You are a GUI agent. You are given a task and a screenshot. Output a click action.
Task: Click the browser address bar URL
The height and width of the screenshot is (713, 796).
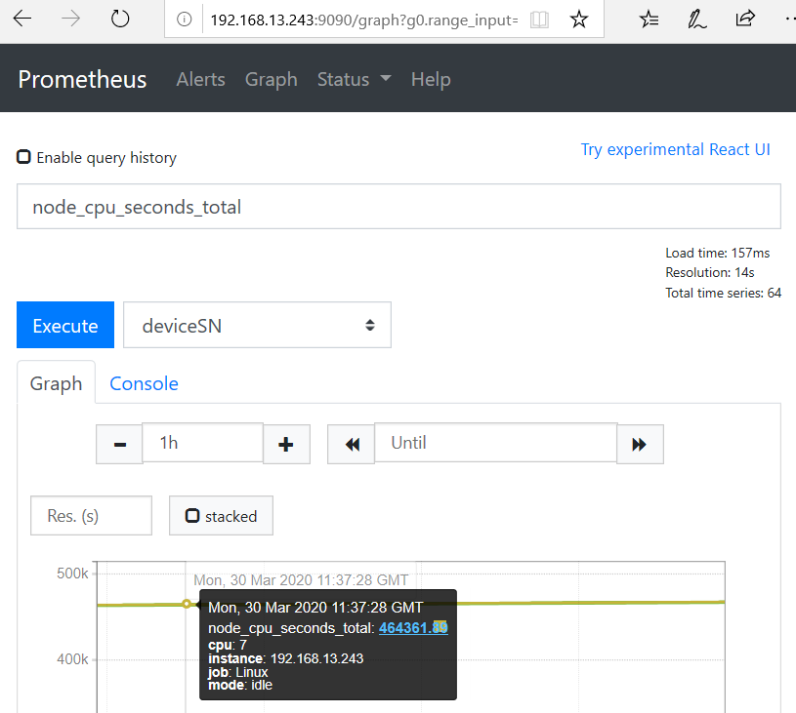click(364, 20)
